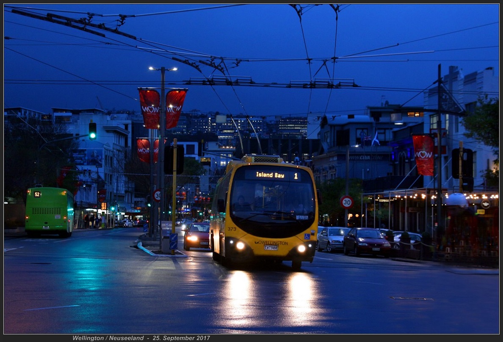Click the dark red parked sedan
Viewport: 503px width, 342px height.
click(367, 242)
